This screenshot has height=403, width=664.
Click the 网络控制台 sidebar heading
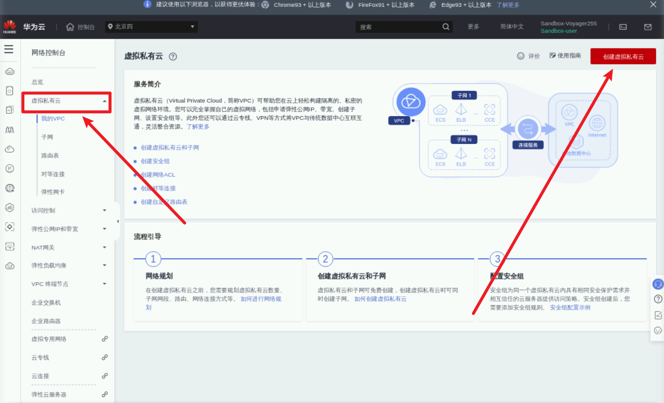(49, 52)
